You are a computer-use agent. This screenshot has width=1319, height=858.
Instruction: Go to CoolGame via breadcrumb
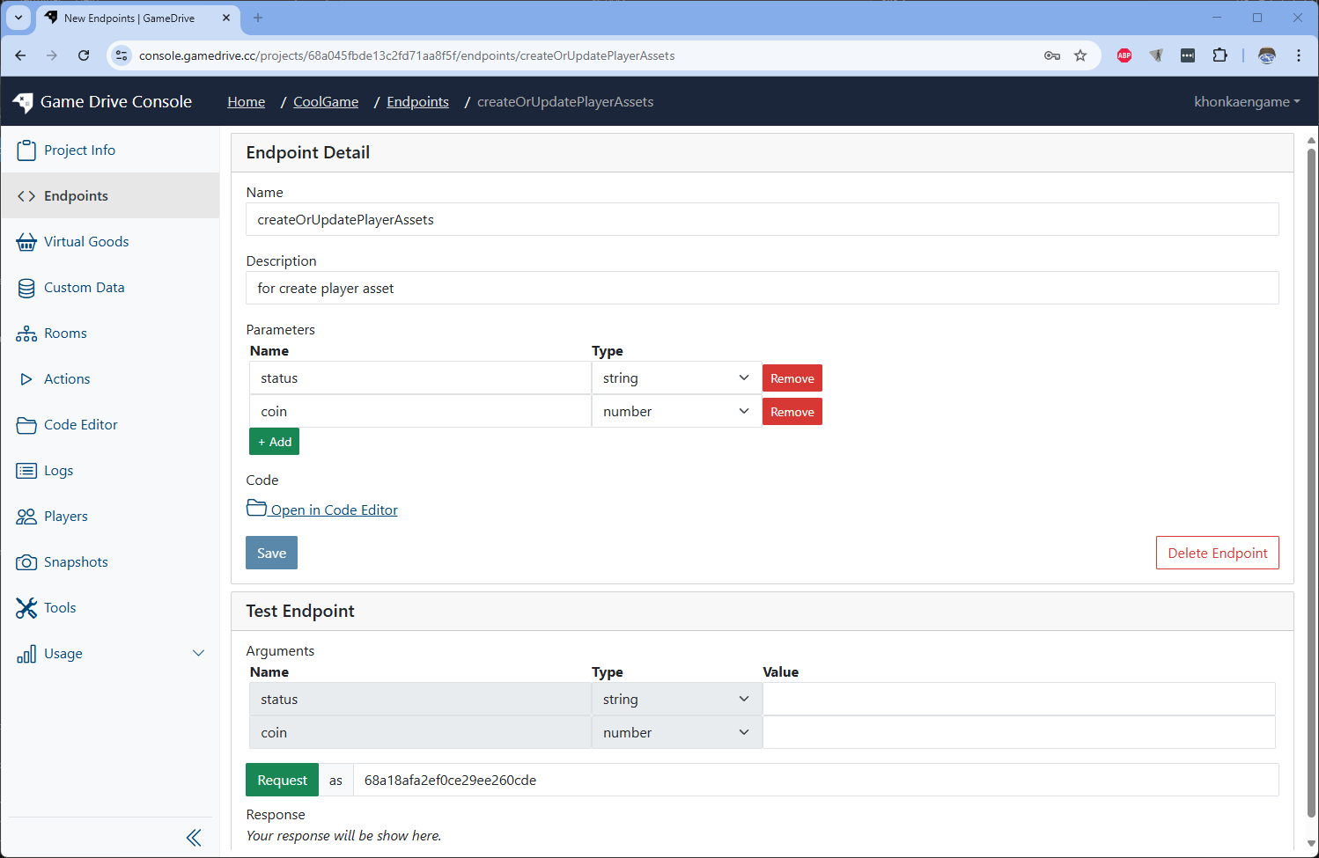(325, 101)
